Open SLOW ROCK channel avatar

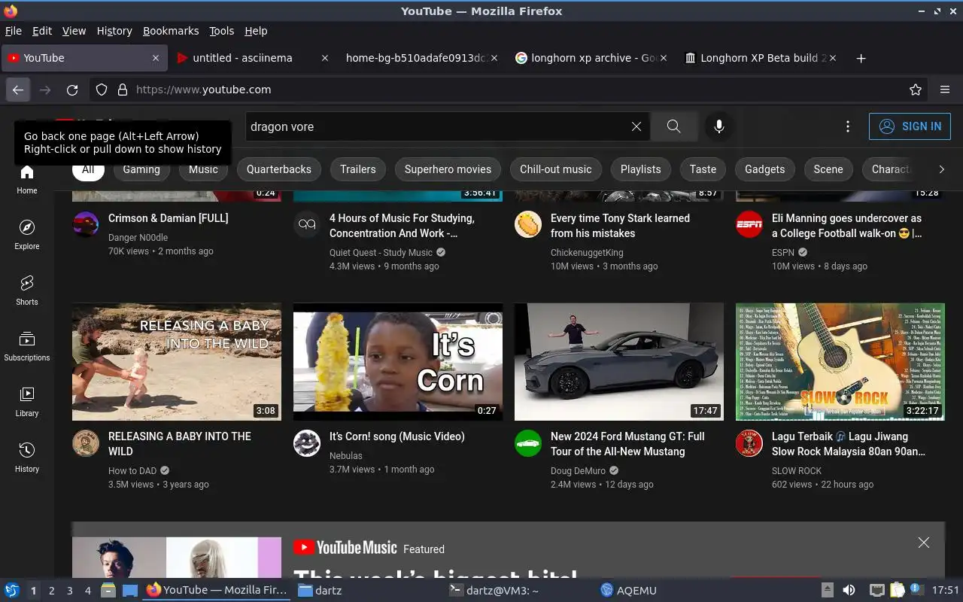click(749, 443)
